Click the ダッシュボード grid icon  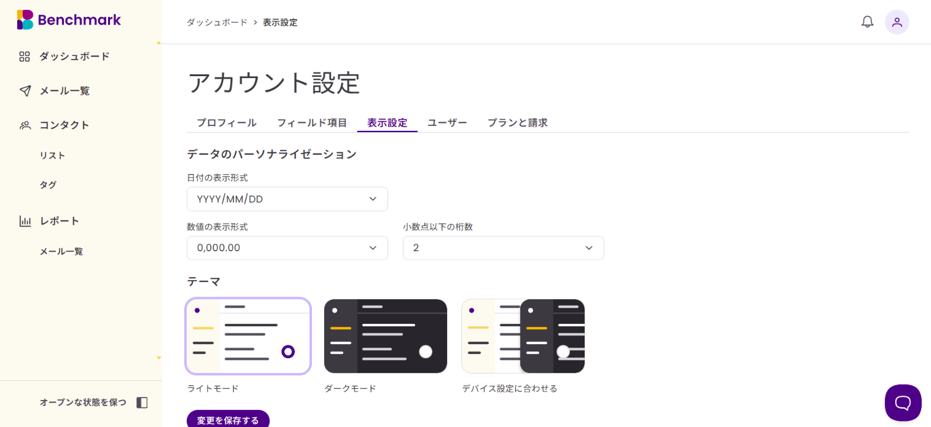click(x=25, y=57)
